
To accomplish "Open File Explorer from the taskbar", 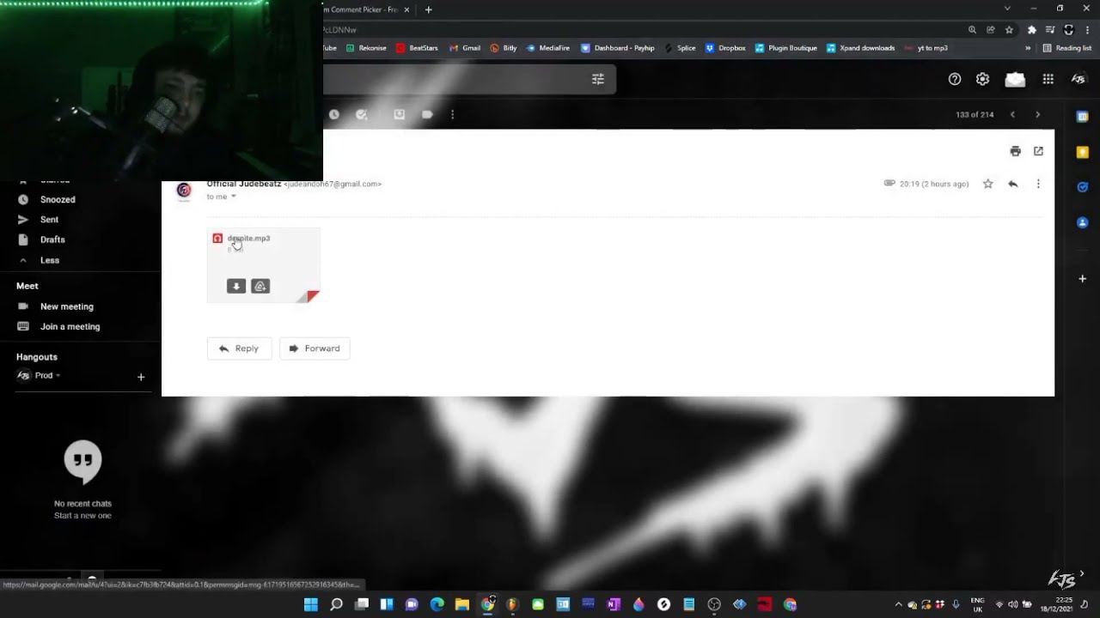I will (462, 604).
